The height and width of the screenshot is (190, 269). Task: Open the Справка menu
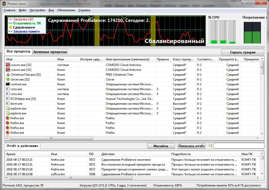pyautogui.click(x=84, y=10)
